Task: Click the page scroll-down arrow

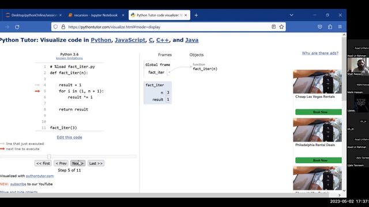Action: pos(344,190)
